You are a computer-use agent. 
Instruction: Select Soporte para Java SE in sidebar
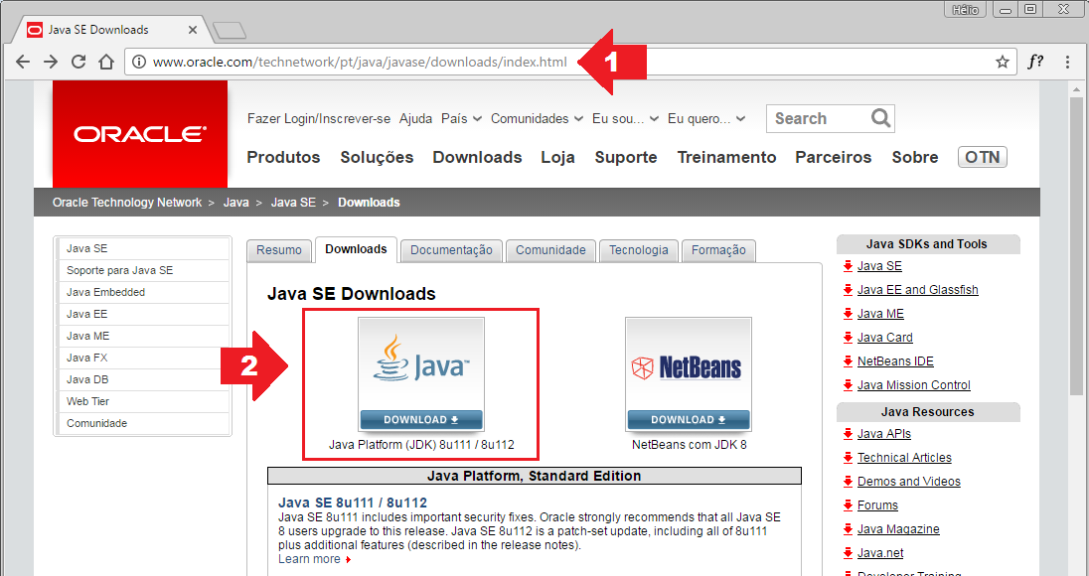click(x=142, y=271)
